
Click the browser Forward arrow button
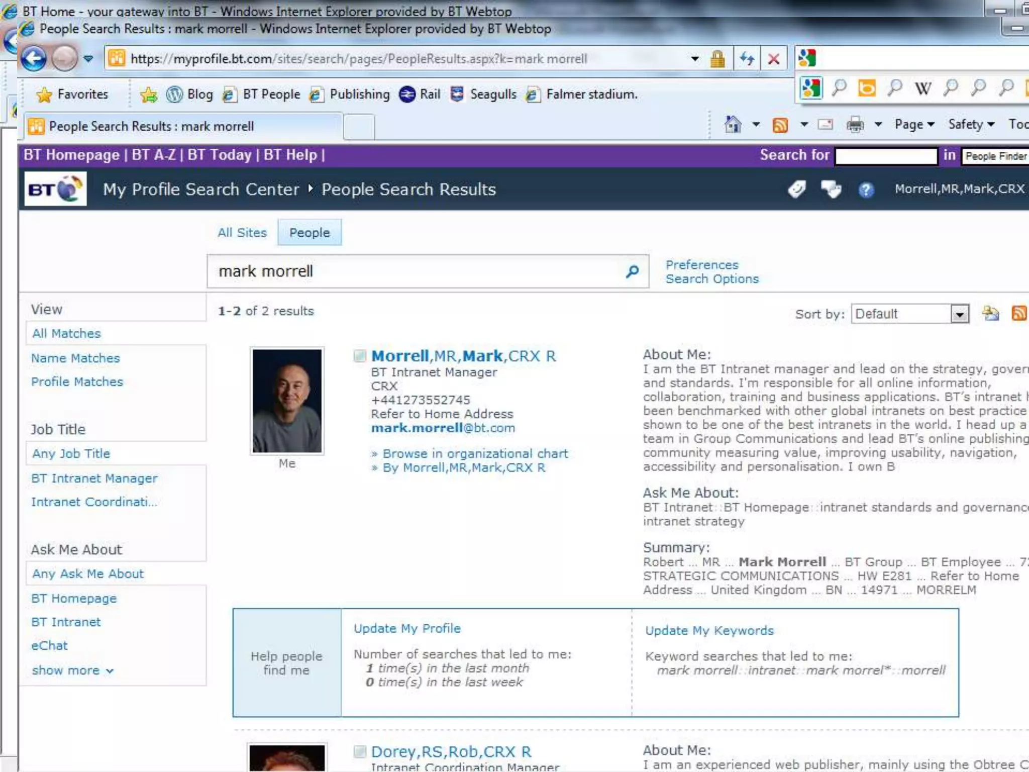[65, 59]
